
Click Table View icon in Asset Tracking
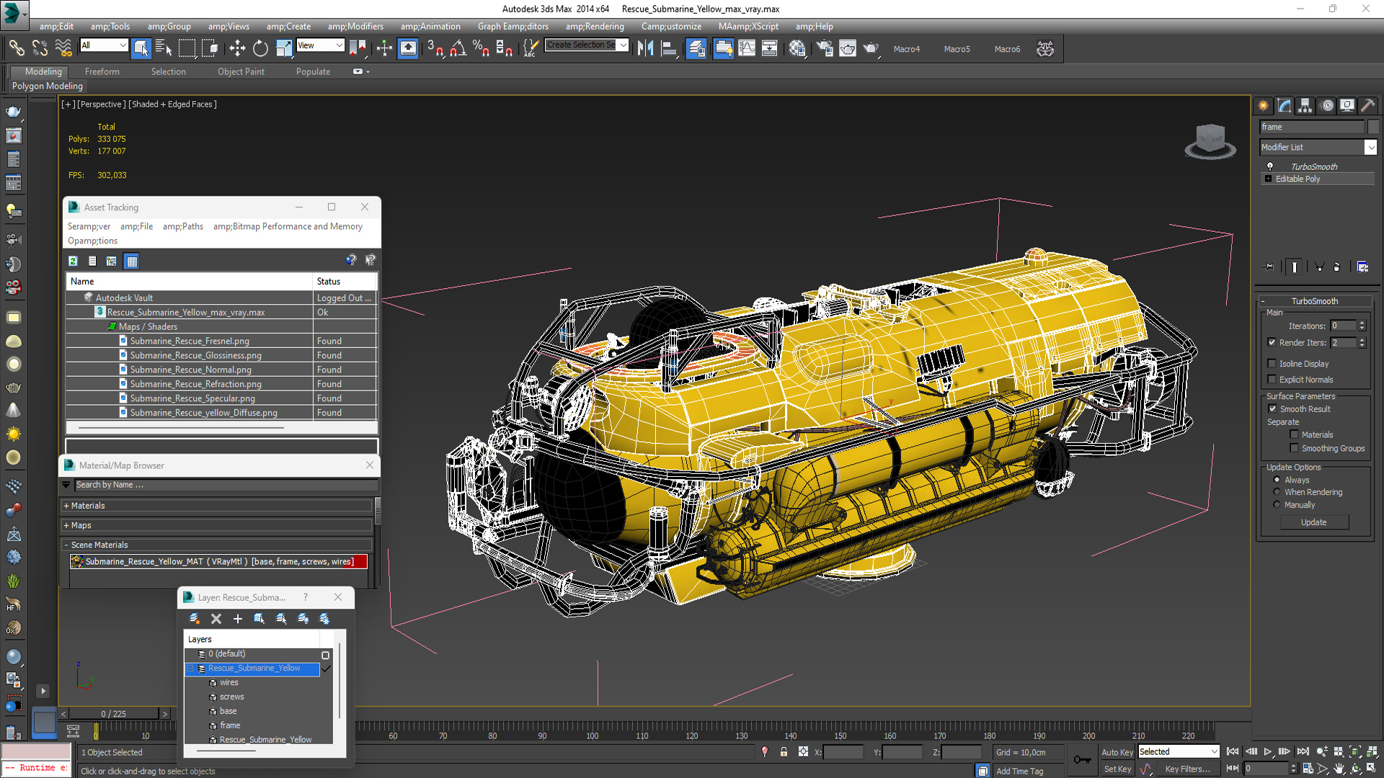pyautogui.click(x=131, y=261)
